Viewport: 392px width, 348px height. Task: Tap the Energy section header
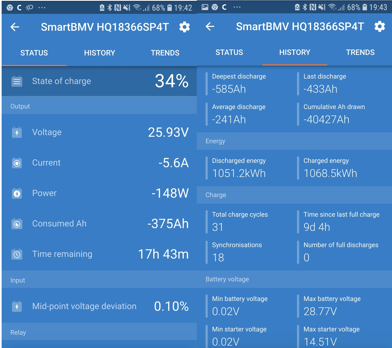[294, 141]
